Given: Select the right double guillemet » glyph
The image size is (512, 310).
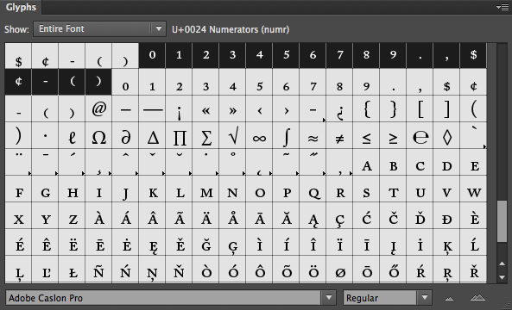Looking at the screenshot, I should [232, 108].
